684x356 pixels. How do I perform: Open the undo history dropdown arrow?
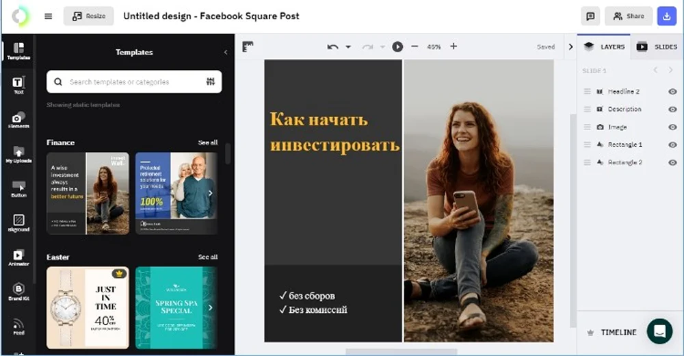pos(348,47)
